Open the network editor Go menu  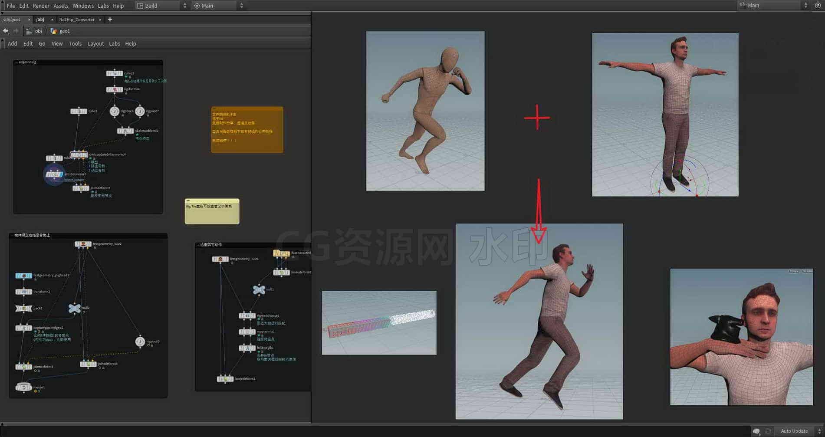[42, 43]
